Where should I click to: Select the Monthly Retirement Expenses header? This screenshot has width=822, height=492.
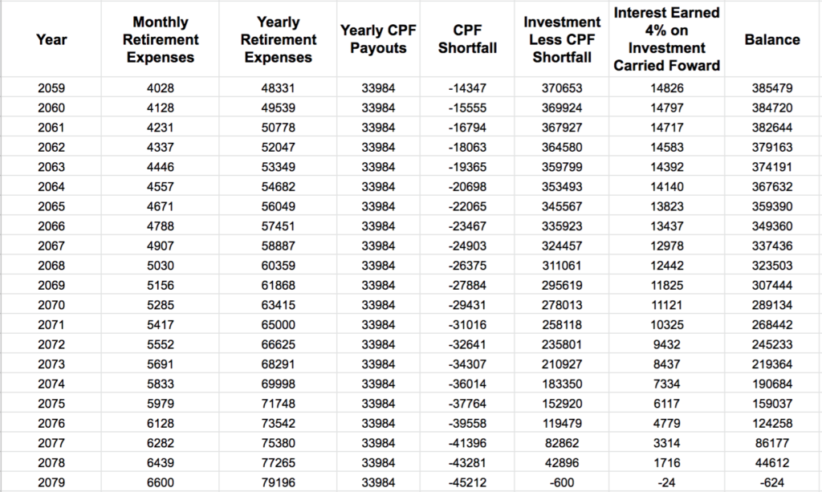pyautogui.click(x=153, y=39)
